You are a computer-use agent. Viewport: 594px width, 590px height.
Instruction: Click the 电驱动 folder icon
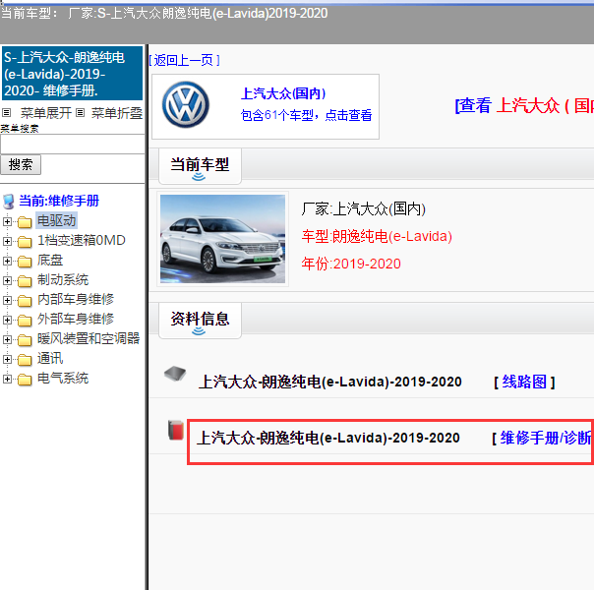click(25, 222)
